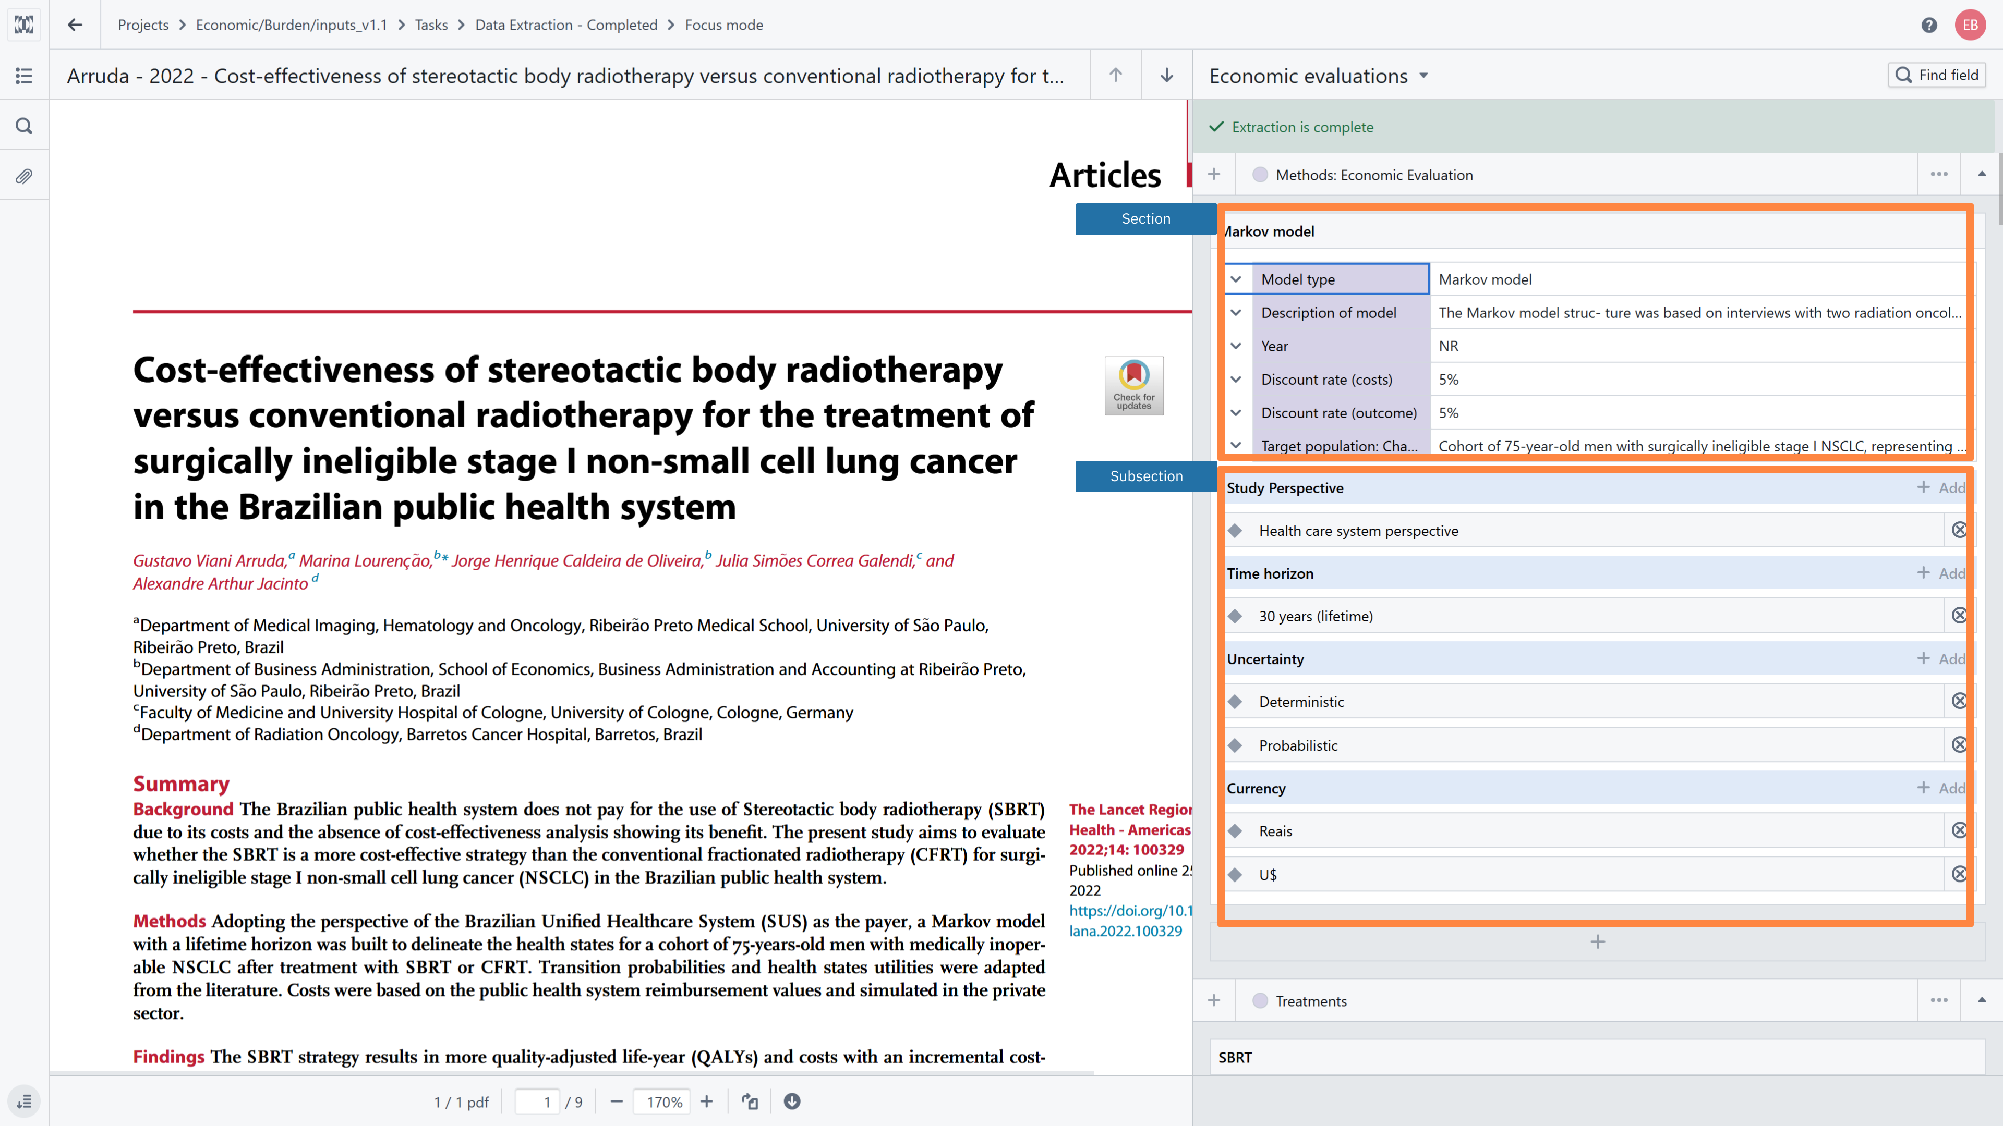Expand the Target population row chevron

tap(1236, 445)
